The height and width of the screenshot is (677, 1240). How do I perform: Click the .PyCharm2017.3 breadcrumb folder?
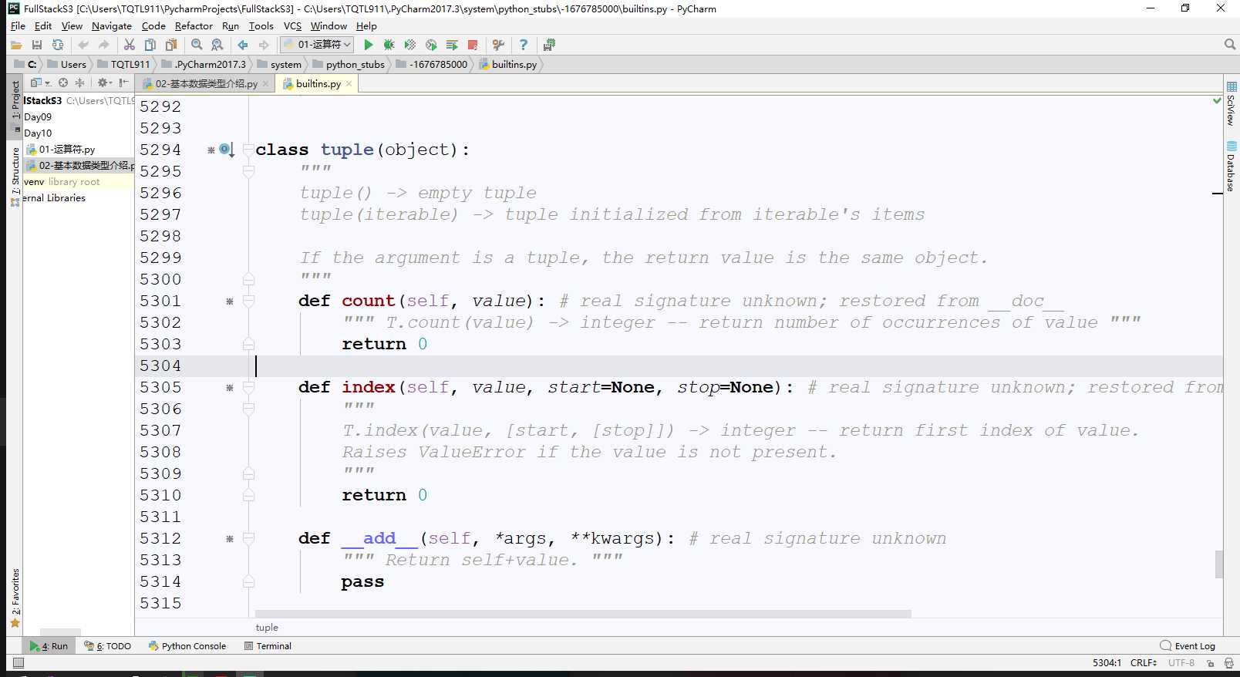coord(204,64)
